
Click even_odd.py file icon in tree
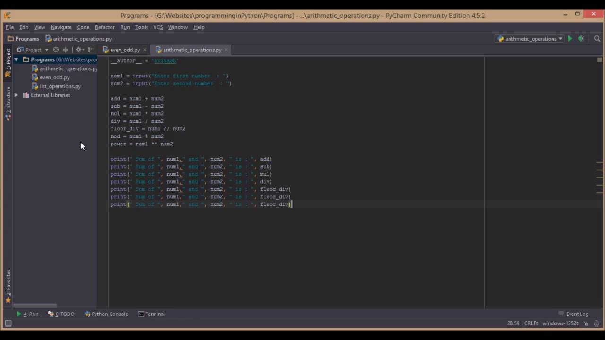35,77
